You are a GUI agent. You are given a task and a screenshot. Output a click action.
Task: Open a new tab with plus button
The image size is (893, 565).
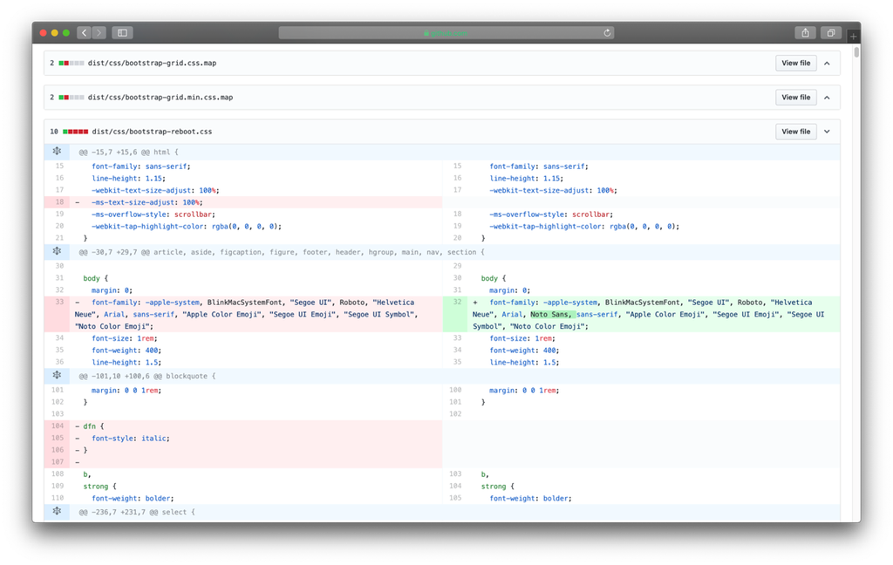click(x=853, y=37)
